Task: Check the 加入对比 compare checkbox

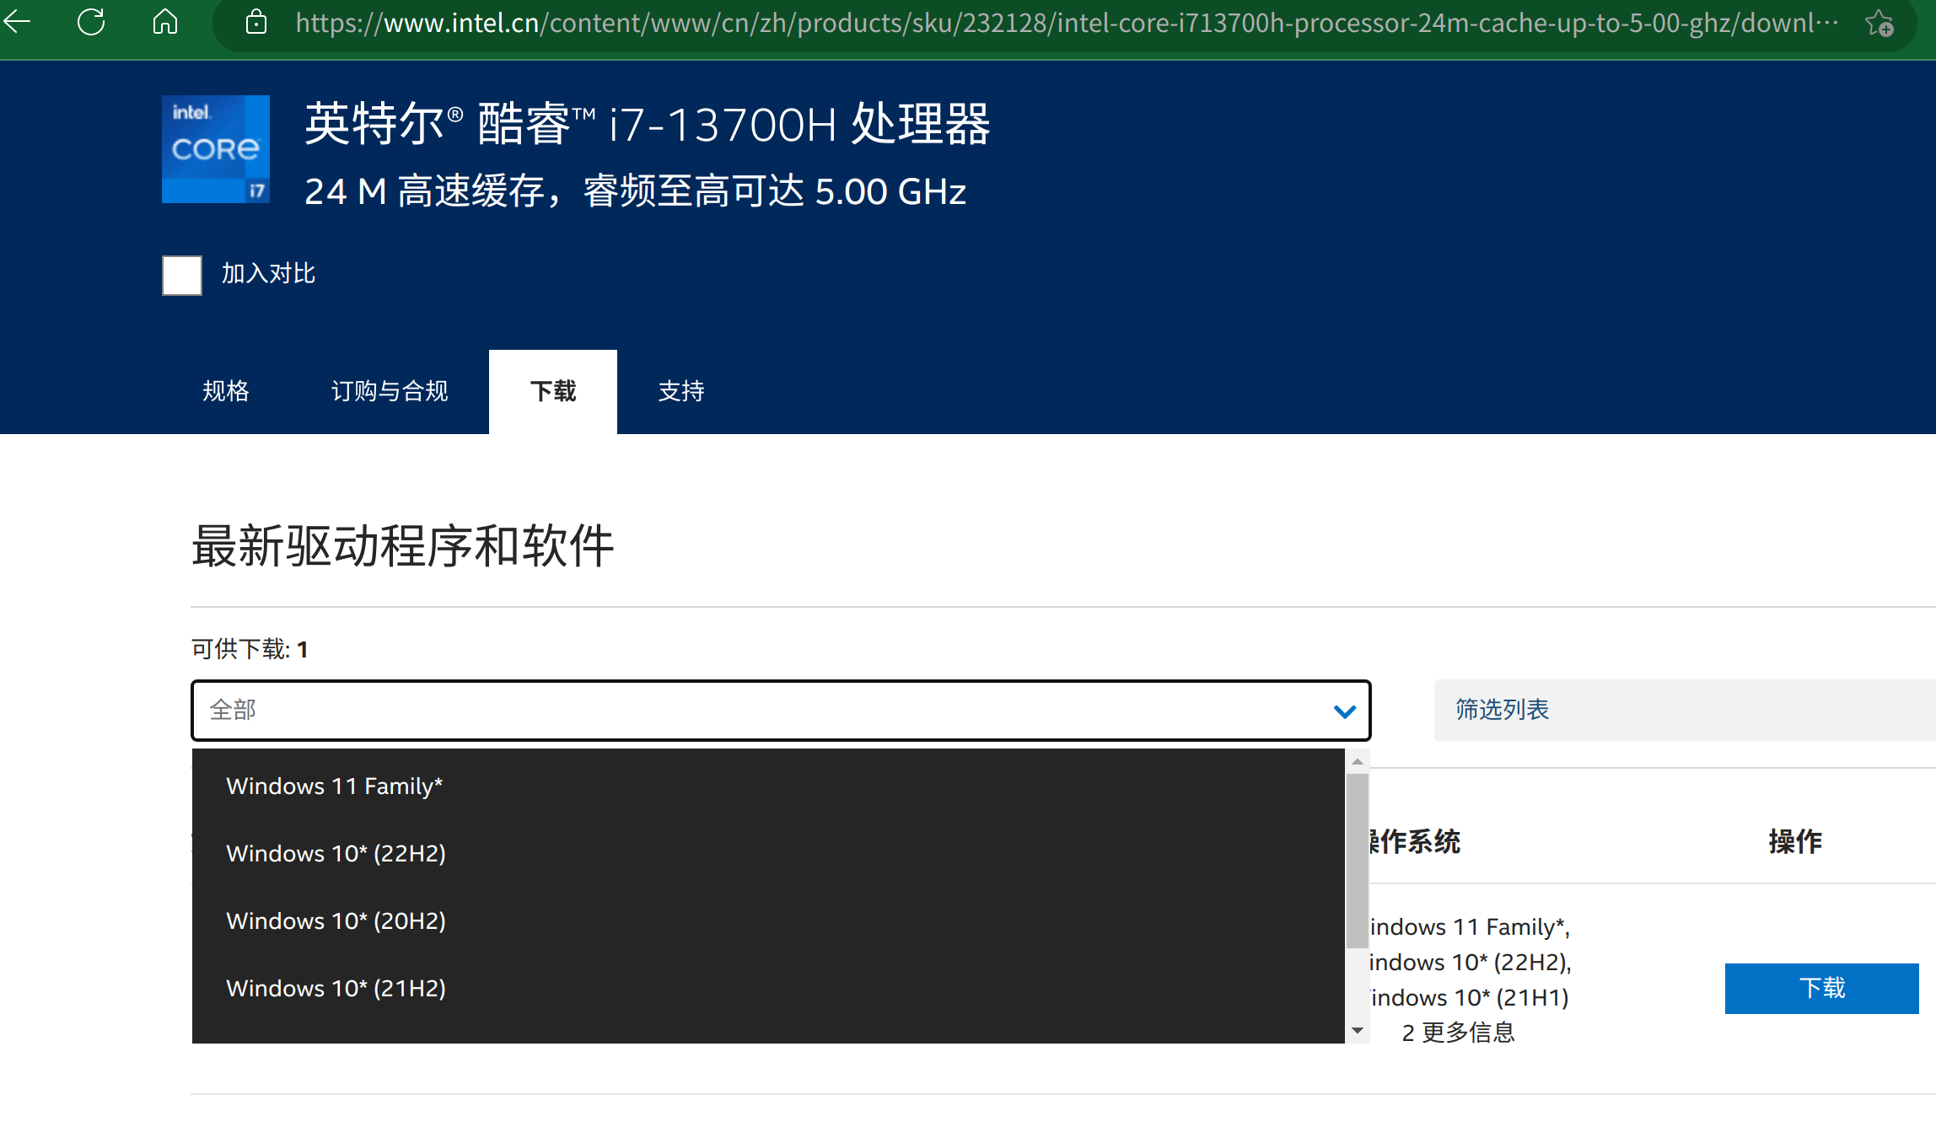Action: coord(182,276)
